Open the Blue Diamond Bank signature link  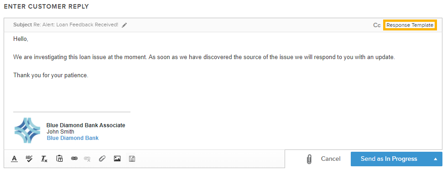73,138
